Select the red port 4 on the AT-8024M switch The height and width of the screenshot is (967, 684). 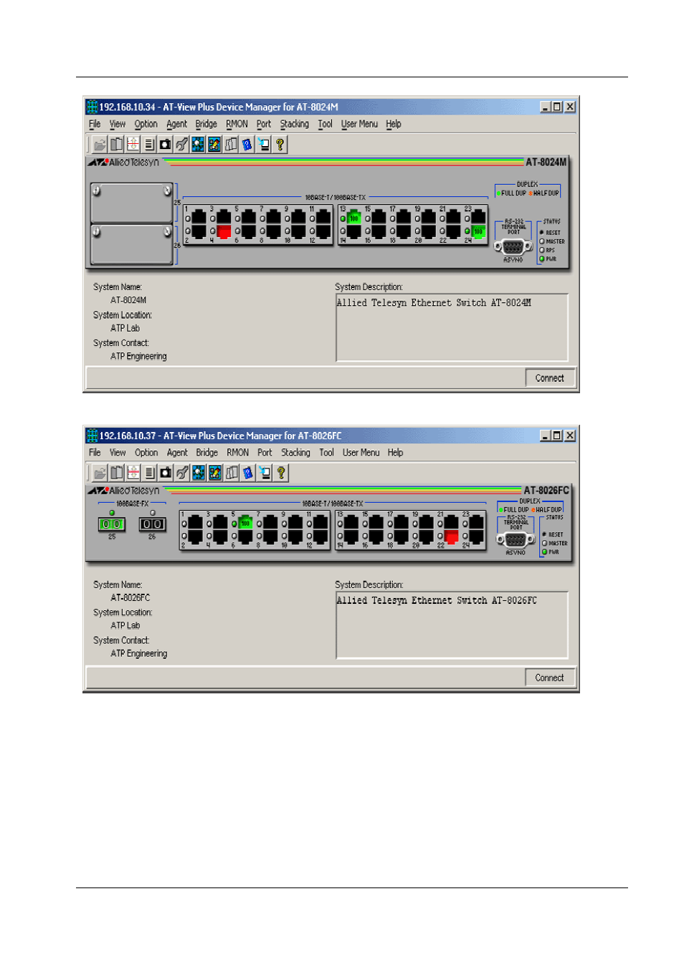[x=224, y=231]
